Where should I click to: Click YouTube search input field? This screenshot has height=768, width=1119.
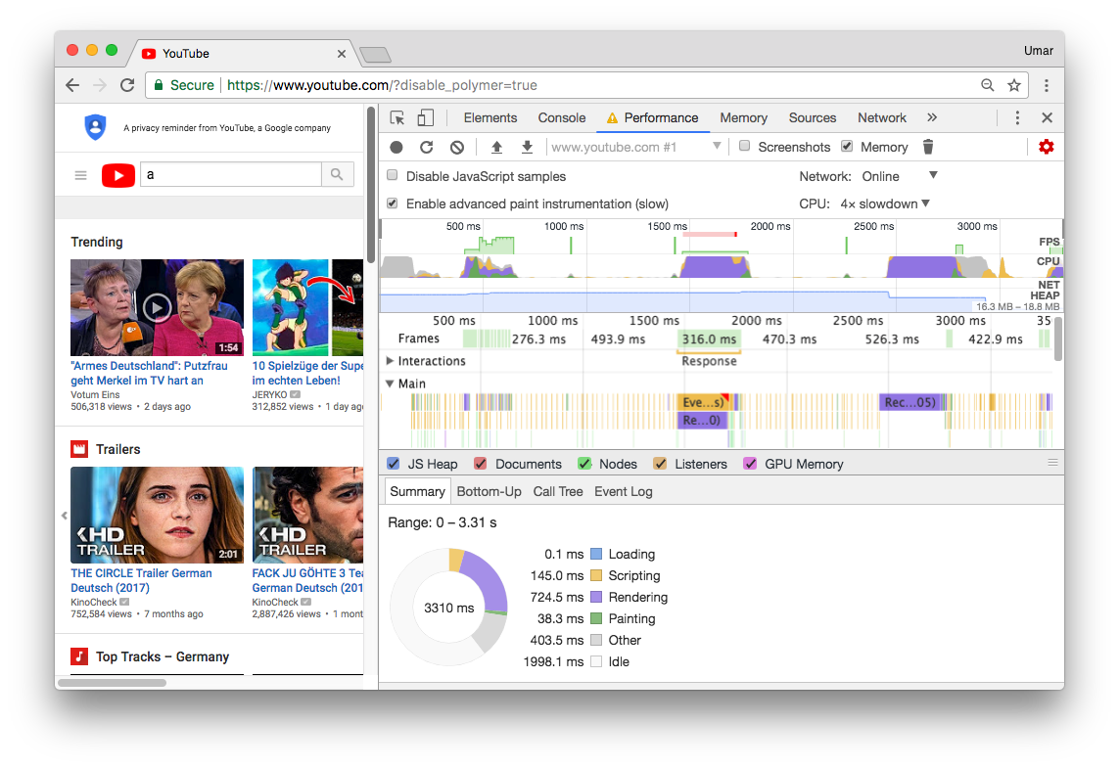tap(231, 174)
